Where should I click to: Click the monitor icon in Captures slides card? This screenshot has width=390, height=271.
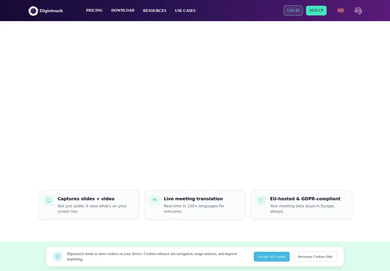tap(48, 201)
